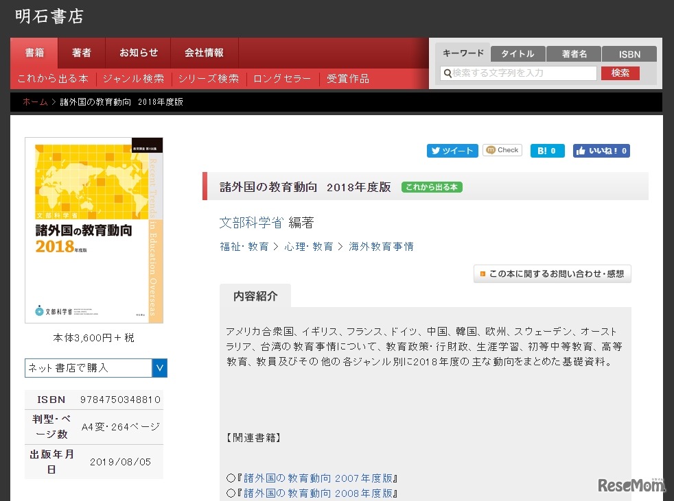674x501 pixels.
Task: Open the 著者 navigation tab
Action: [82, 53]
